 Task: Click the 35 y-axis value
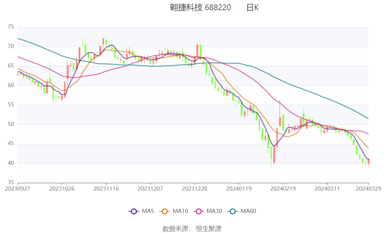11,182
